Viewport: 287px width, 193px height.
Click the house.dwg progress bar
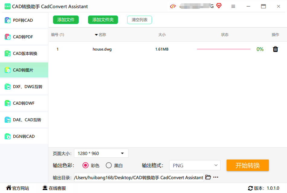(224, 49)
